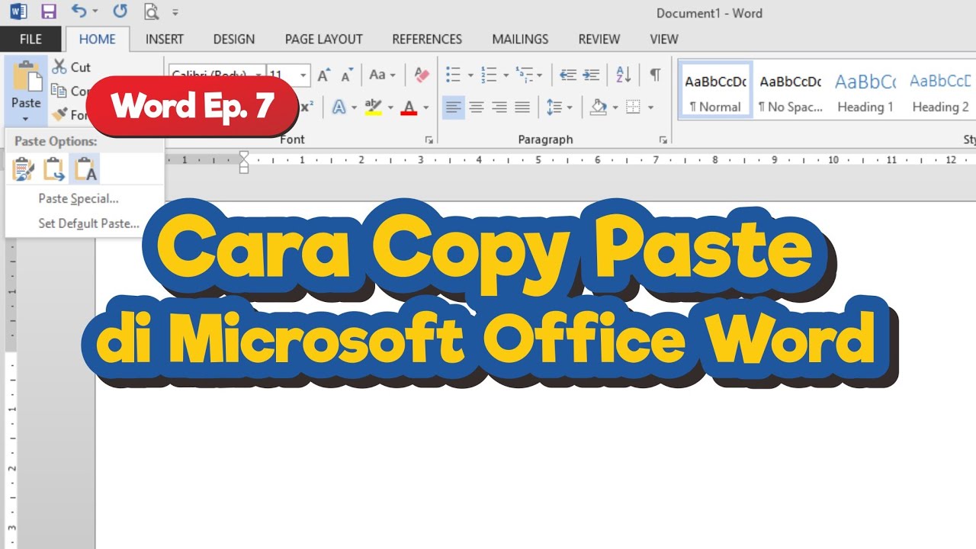Viewport: 976px width, 549px height.
Task: Switch to the INSERT tab
Action: tap(165, 39)
